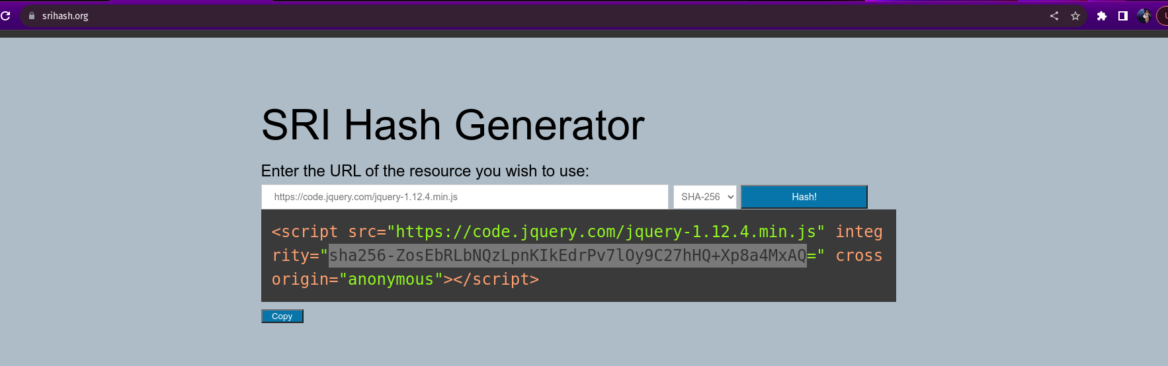Click the highlighted sha256 hash string
Viewport: 1168px width, 366px height.
coord(567,256)
